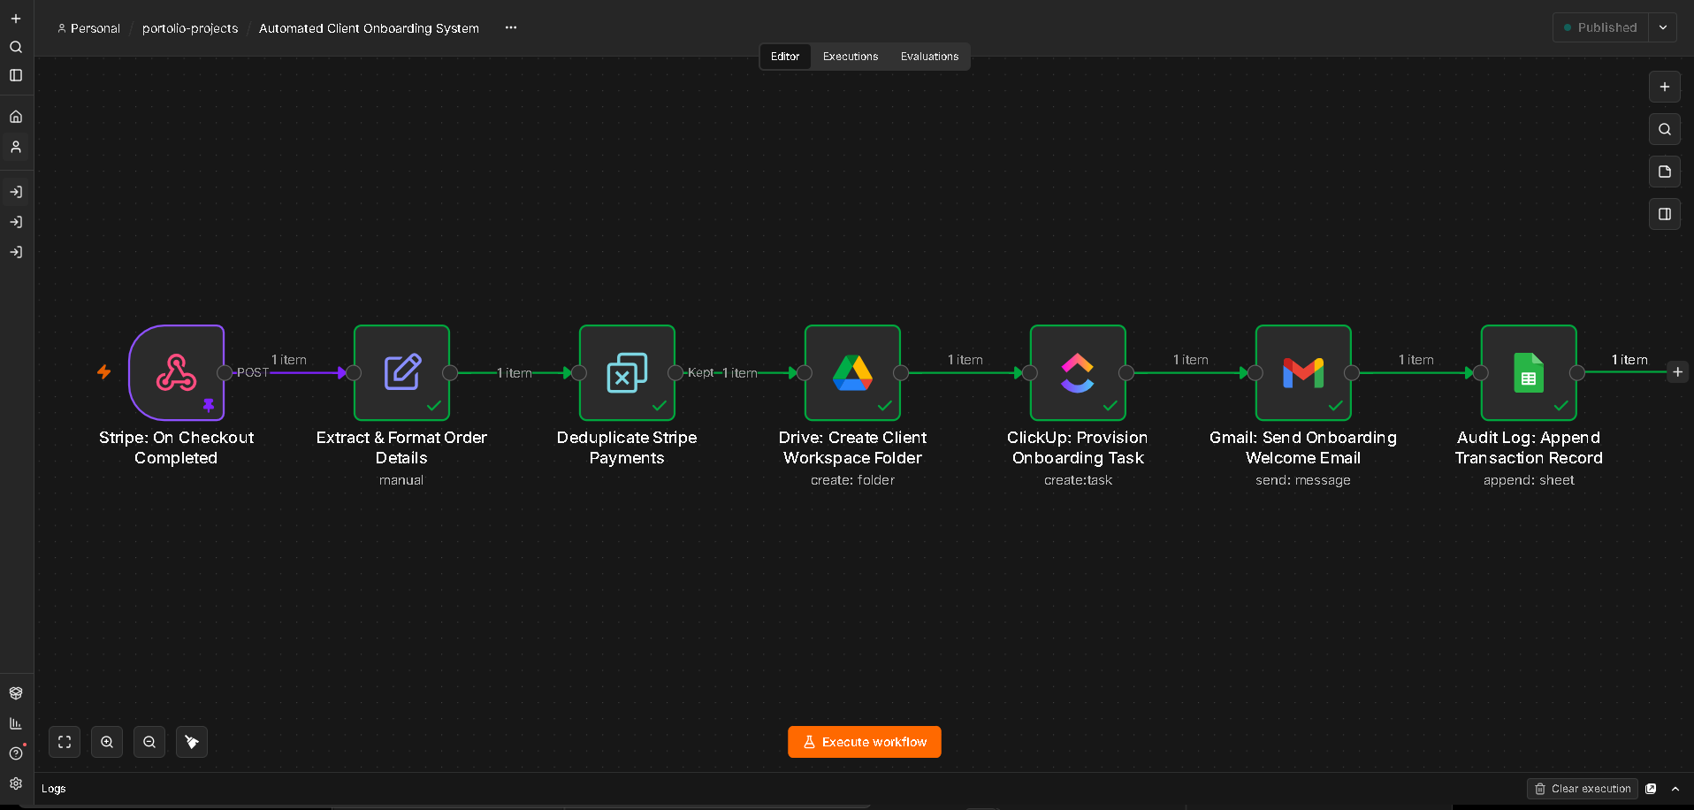Open the insights chart icon in sidebar
The image size is (1694, 810).
16,723
